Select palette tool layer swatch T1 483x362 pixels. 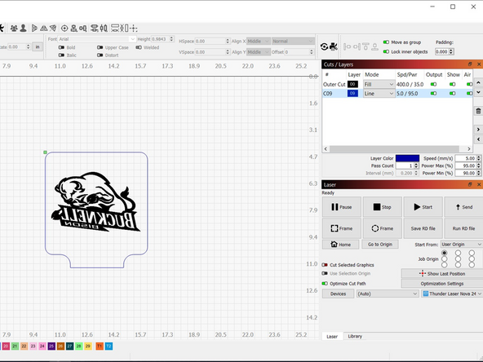[100, 347]
